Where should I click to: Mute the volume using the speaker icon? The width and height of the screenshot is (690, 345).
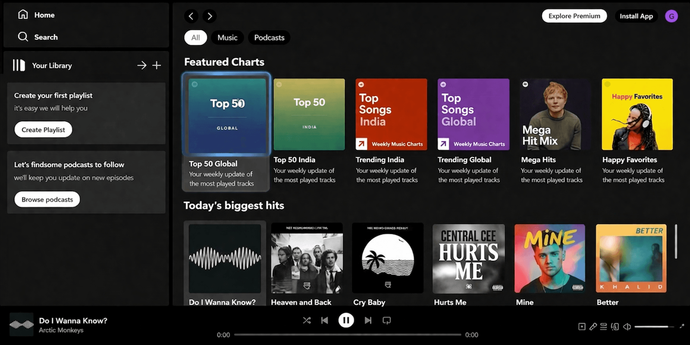[x=627, y=327]
